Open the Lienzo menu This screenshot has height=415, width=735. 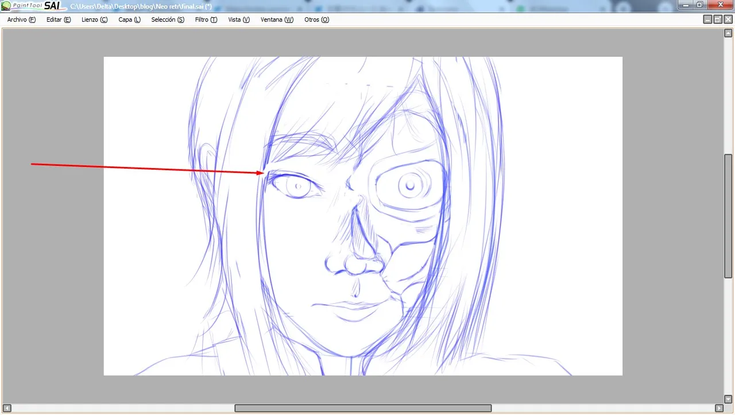point(95,20)
